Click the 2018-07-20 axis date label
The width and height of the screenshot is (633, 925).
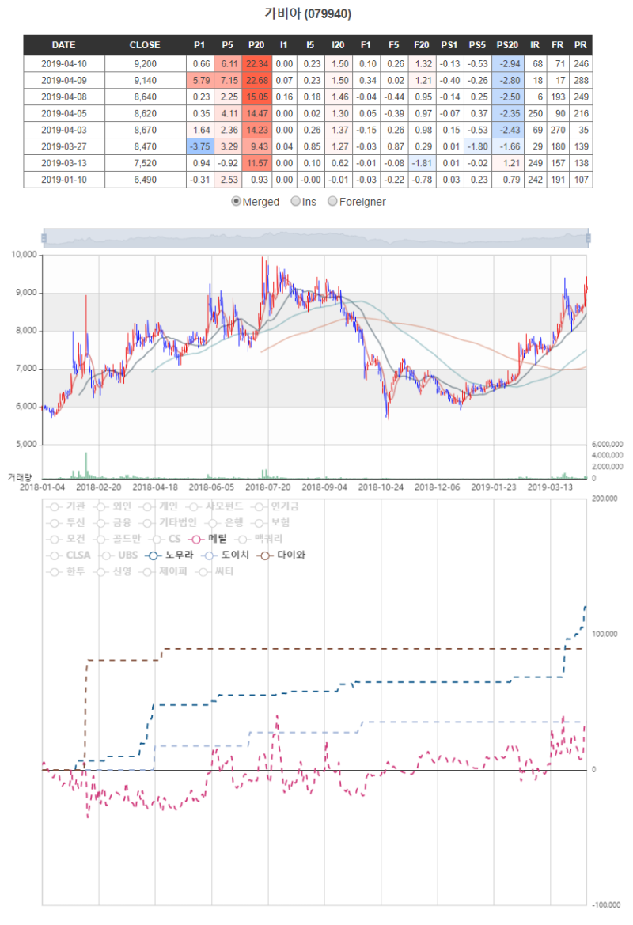point(267,487)
